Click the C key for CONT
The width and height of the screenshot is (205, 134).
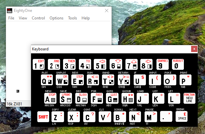89,117
